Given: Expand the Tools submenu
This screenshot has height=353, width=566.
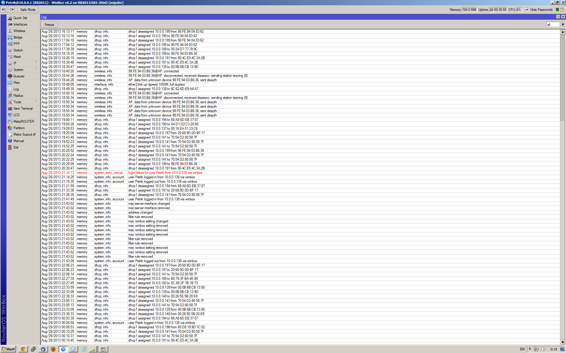Looking at the screenshot, I should (37, 102).
